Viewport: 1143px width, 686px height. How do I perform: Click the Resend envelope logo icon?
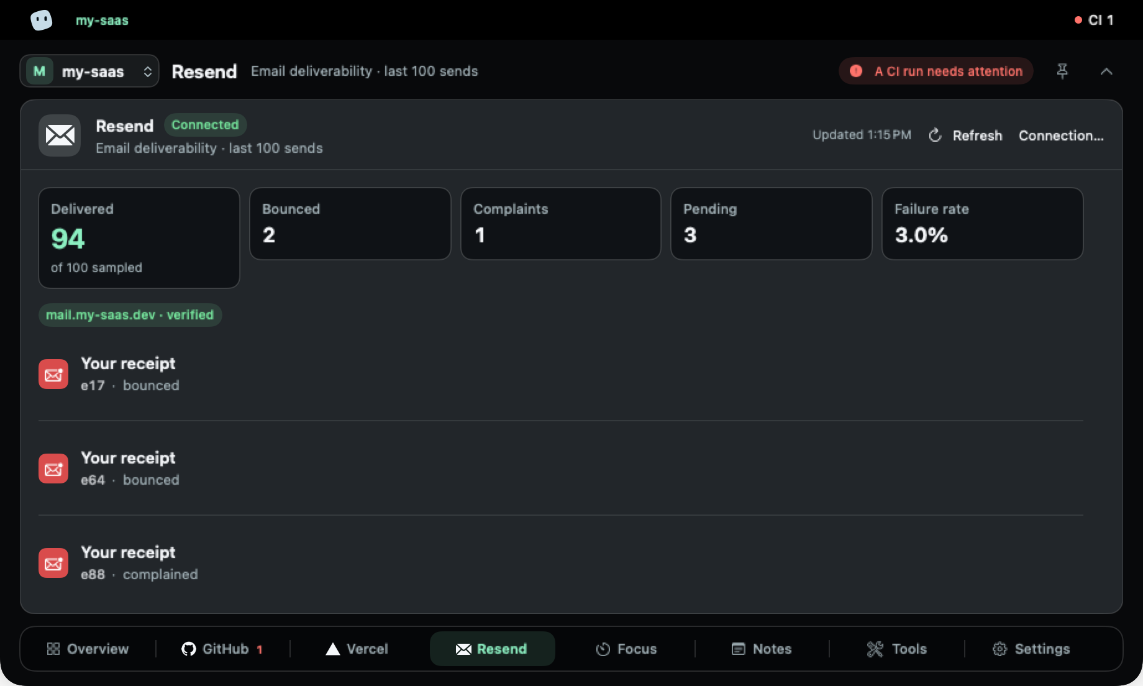60,135
